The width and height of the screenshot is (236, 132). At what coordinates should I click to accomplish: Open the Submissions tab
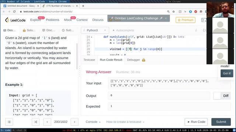point(68,30)
